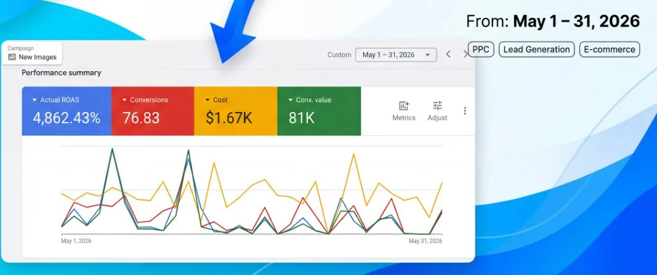The height and width of the screenshot is (275, 657).
Task: Open the Metrics selector icon
Action: 404,106
